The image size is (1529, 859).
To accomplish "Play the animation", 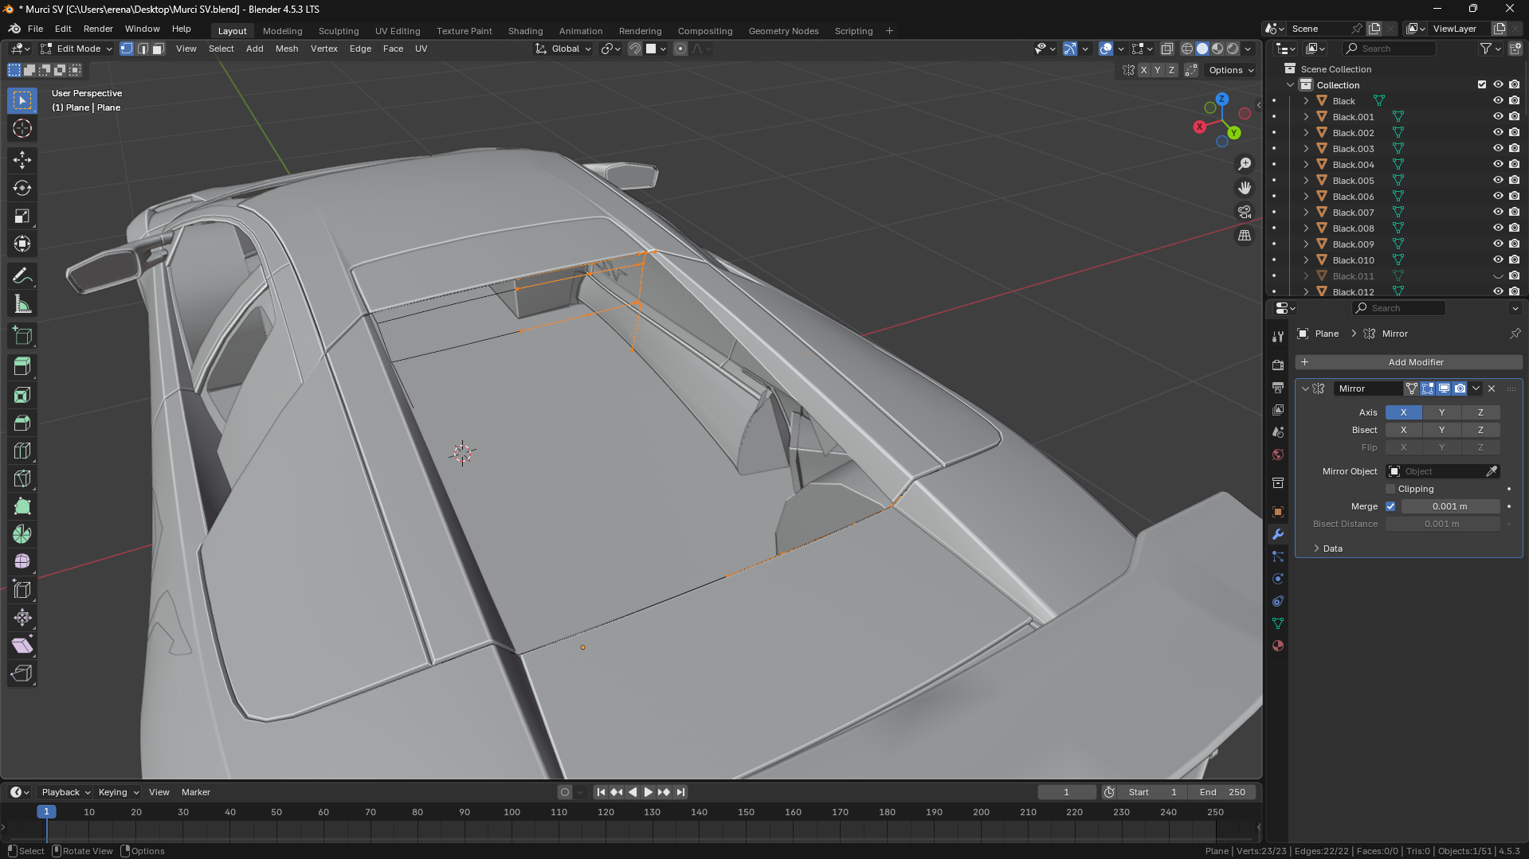I will pyautogui.click(x=648, y=792).
